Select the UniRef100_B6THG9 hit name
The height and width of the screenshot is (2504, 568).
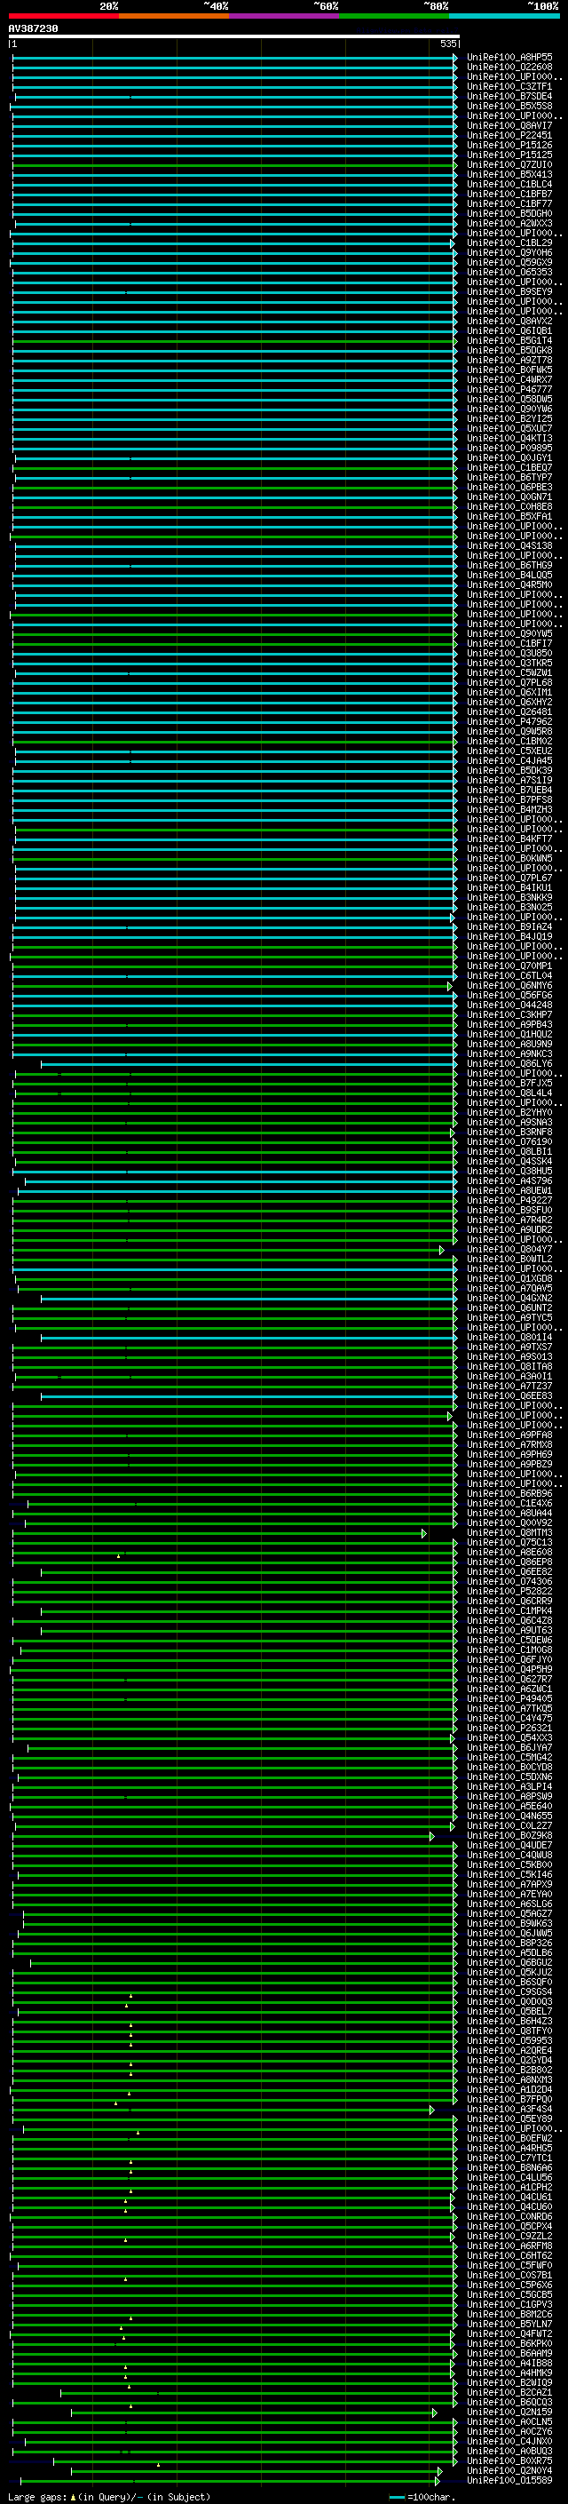click(x=509, y=565)
